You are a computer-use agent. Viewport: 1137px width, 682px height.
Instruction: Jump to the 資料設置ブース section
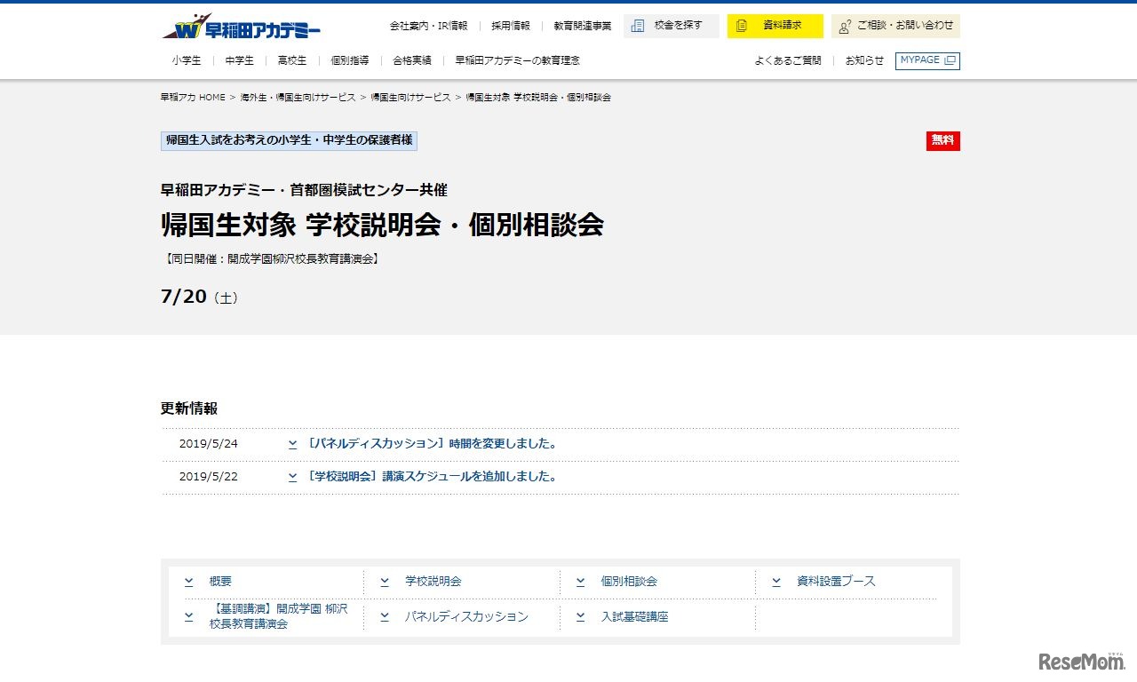pyautogui.click(x=836, y=582)
